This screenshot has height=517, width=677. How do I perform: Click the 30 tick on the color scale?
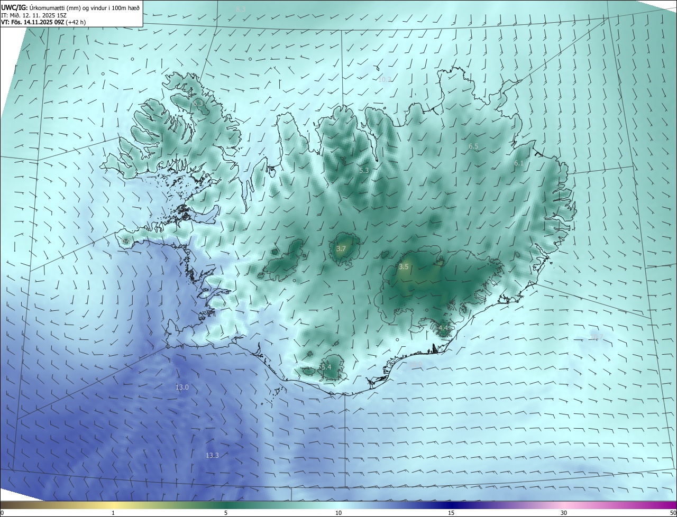pyautogui.click(x=564, y=513)
